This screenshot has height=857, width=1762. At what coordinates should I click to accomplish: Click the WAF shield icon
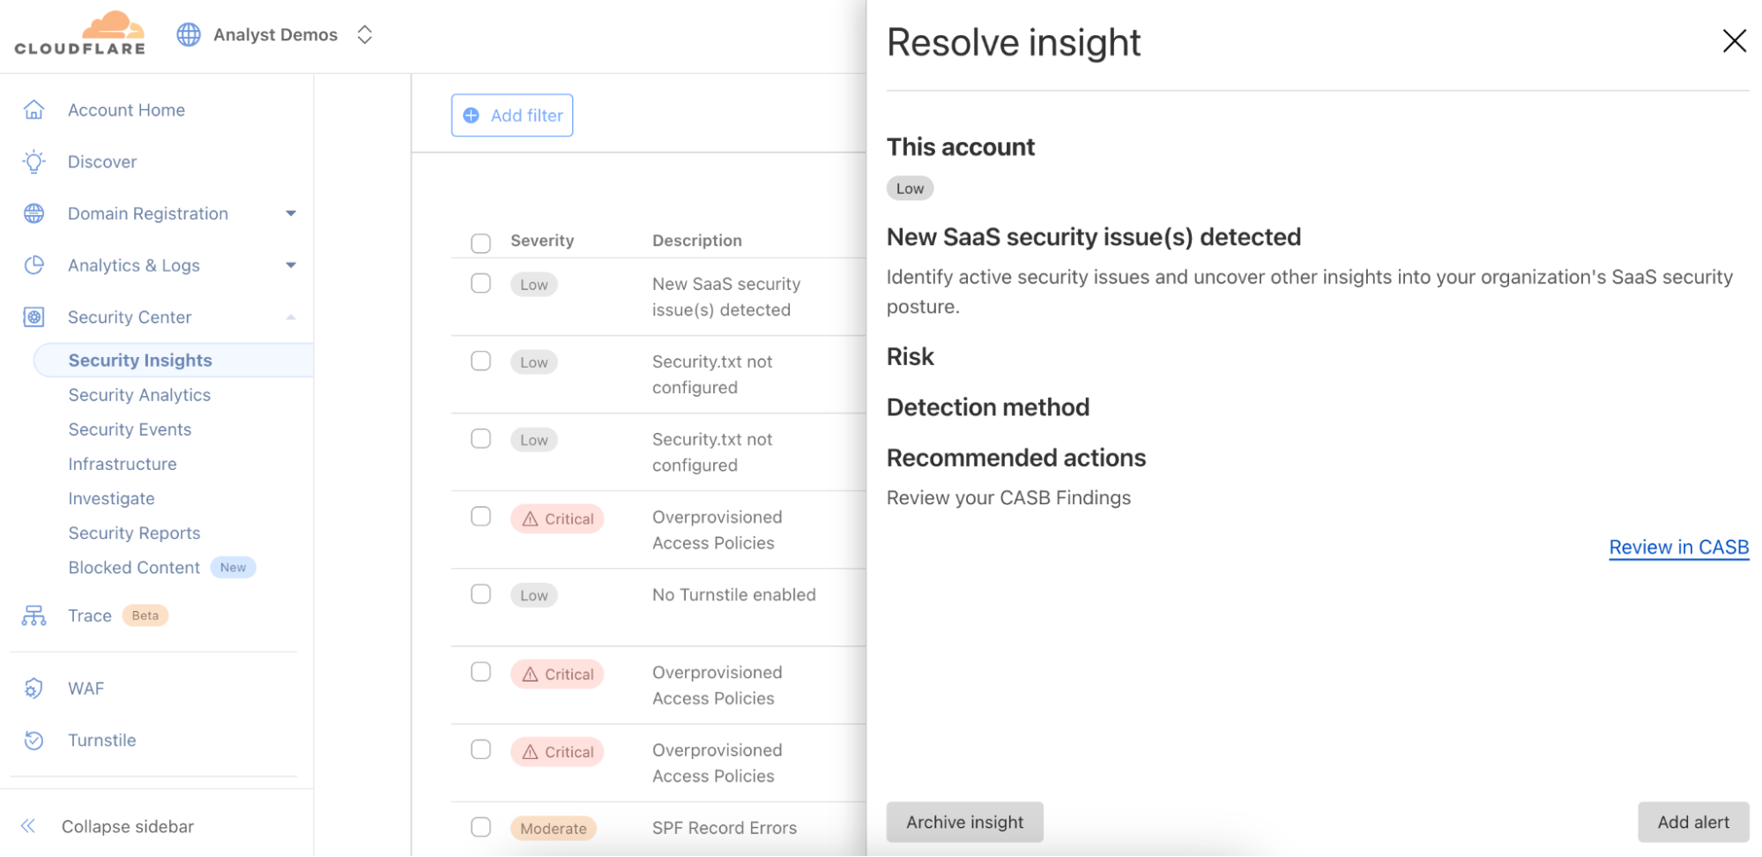tap(33, 689)
